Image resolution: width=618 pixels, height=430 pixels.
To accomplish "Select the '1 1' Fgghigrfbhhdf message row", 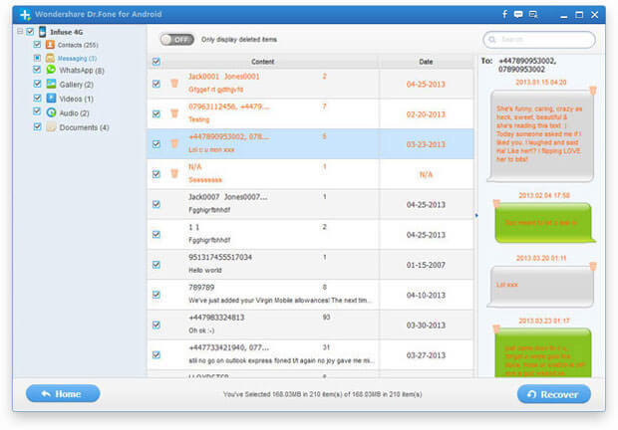I will point(310,235).
